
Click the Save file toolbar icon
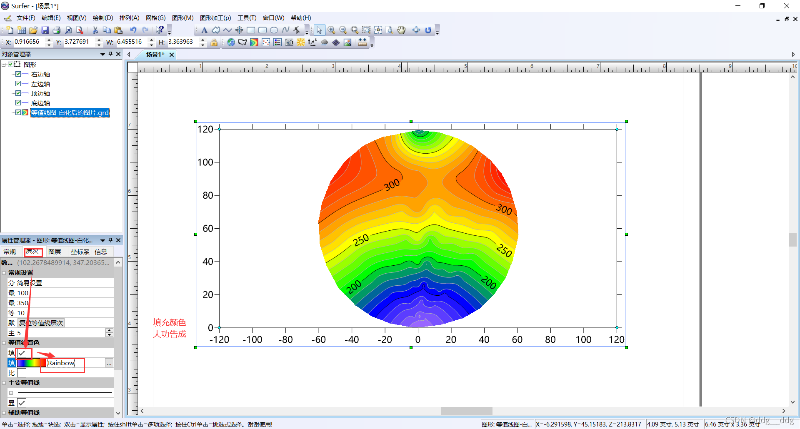point(45,30)
